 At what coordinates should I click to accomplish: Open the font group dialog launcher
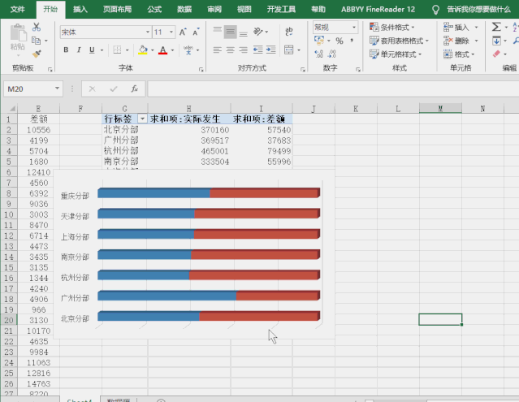[201, 70]
